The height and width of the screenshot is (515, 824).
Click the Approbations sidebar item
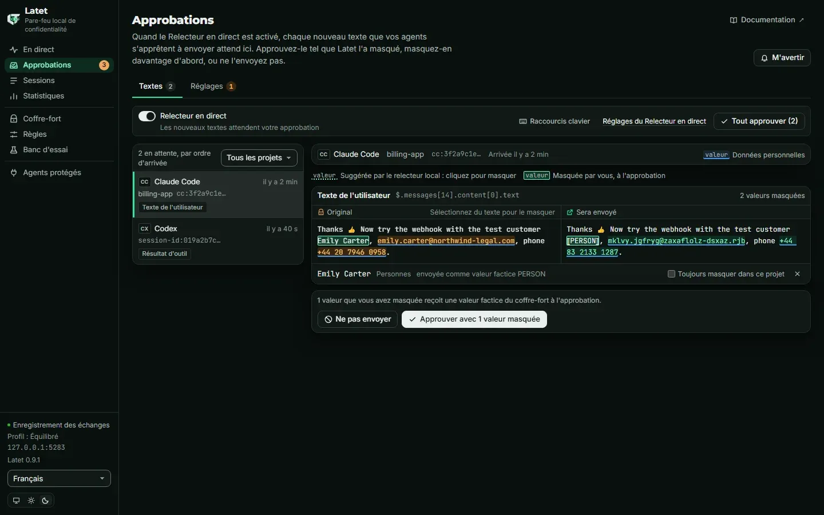[x=59, y=65]
